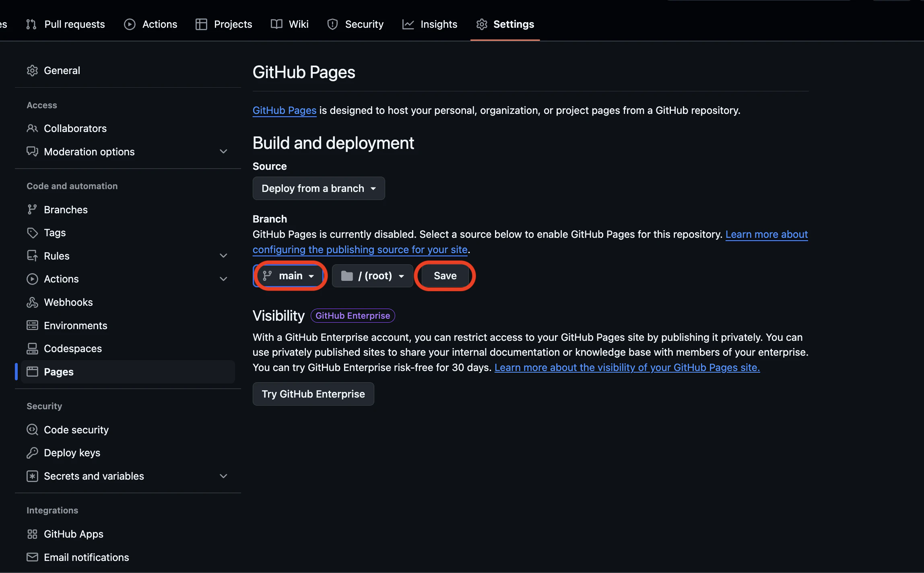
Task: Expand Moderation options chevron
Action: (x=223, y=152)
